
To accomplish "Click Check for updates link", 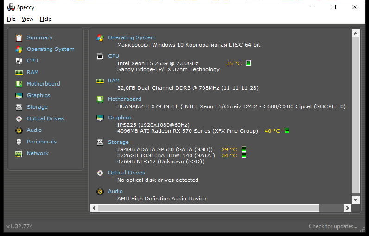I will coord(333,226).
